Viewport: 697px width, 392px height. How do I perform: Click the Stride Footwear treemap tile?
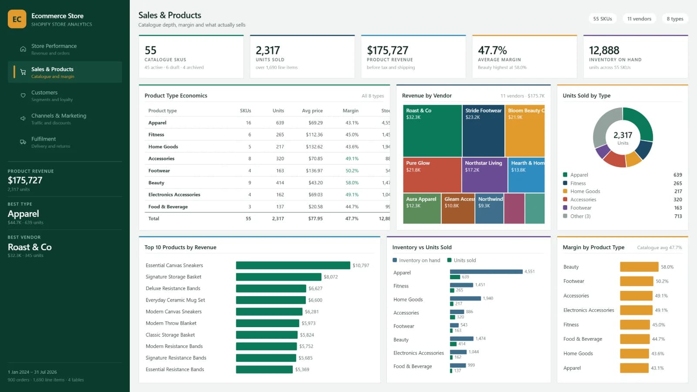pos(483,131)
